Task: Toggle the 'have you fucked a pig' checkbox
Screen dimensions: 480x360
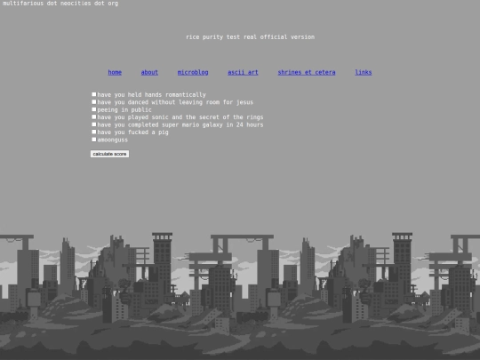Action: 94,132
